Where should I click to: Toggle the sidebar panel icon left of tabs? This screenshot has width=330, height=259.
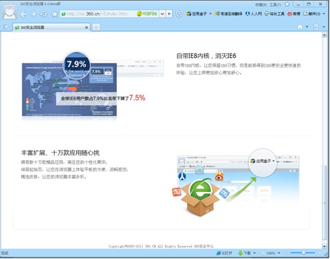click(x=6, y=27)
